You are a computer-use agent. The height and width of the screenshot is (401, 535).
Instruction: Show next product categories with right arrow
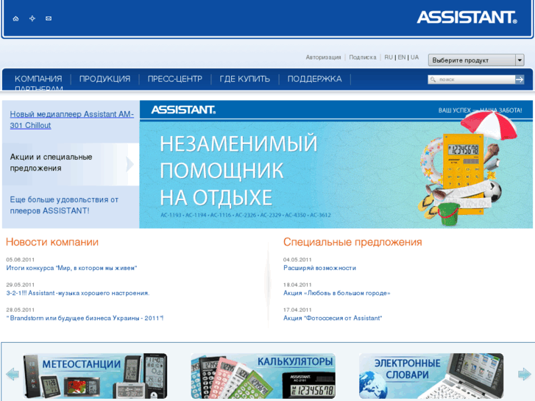point(525,374)
